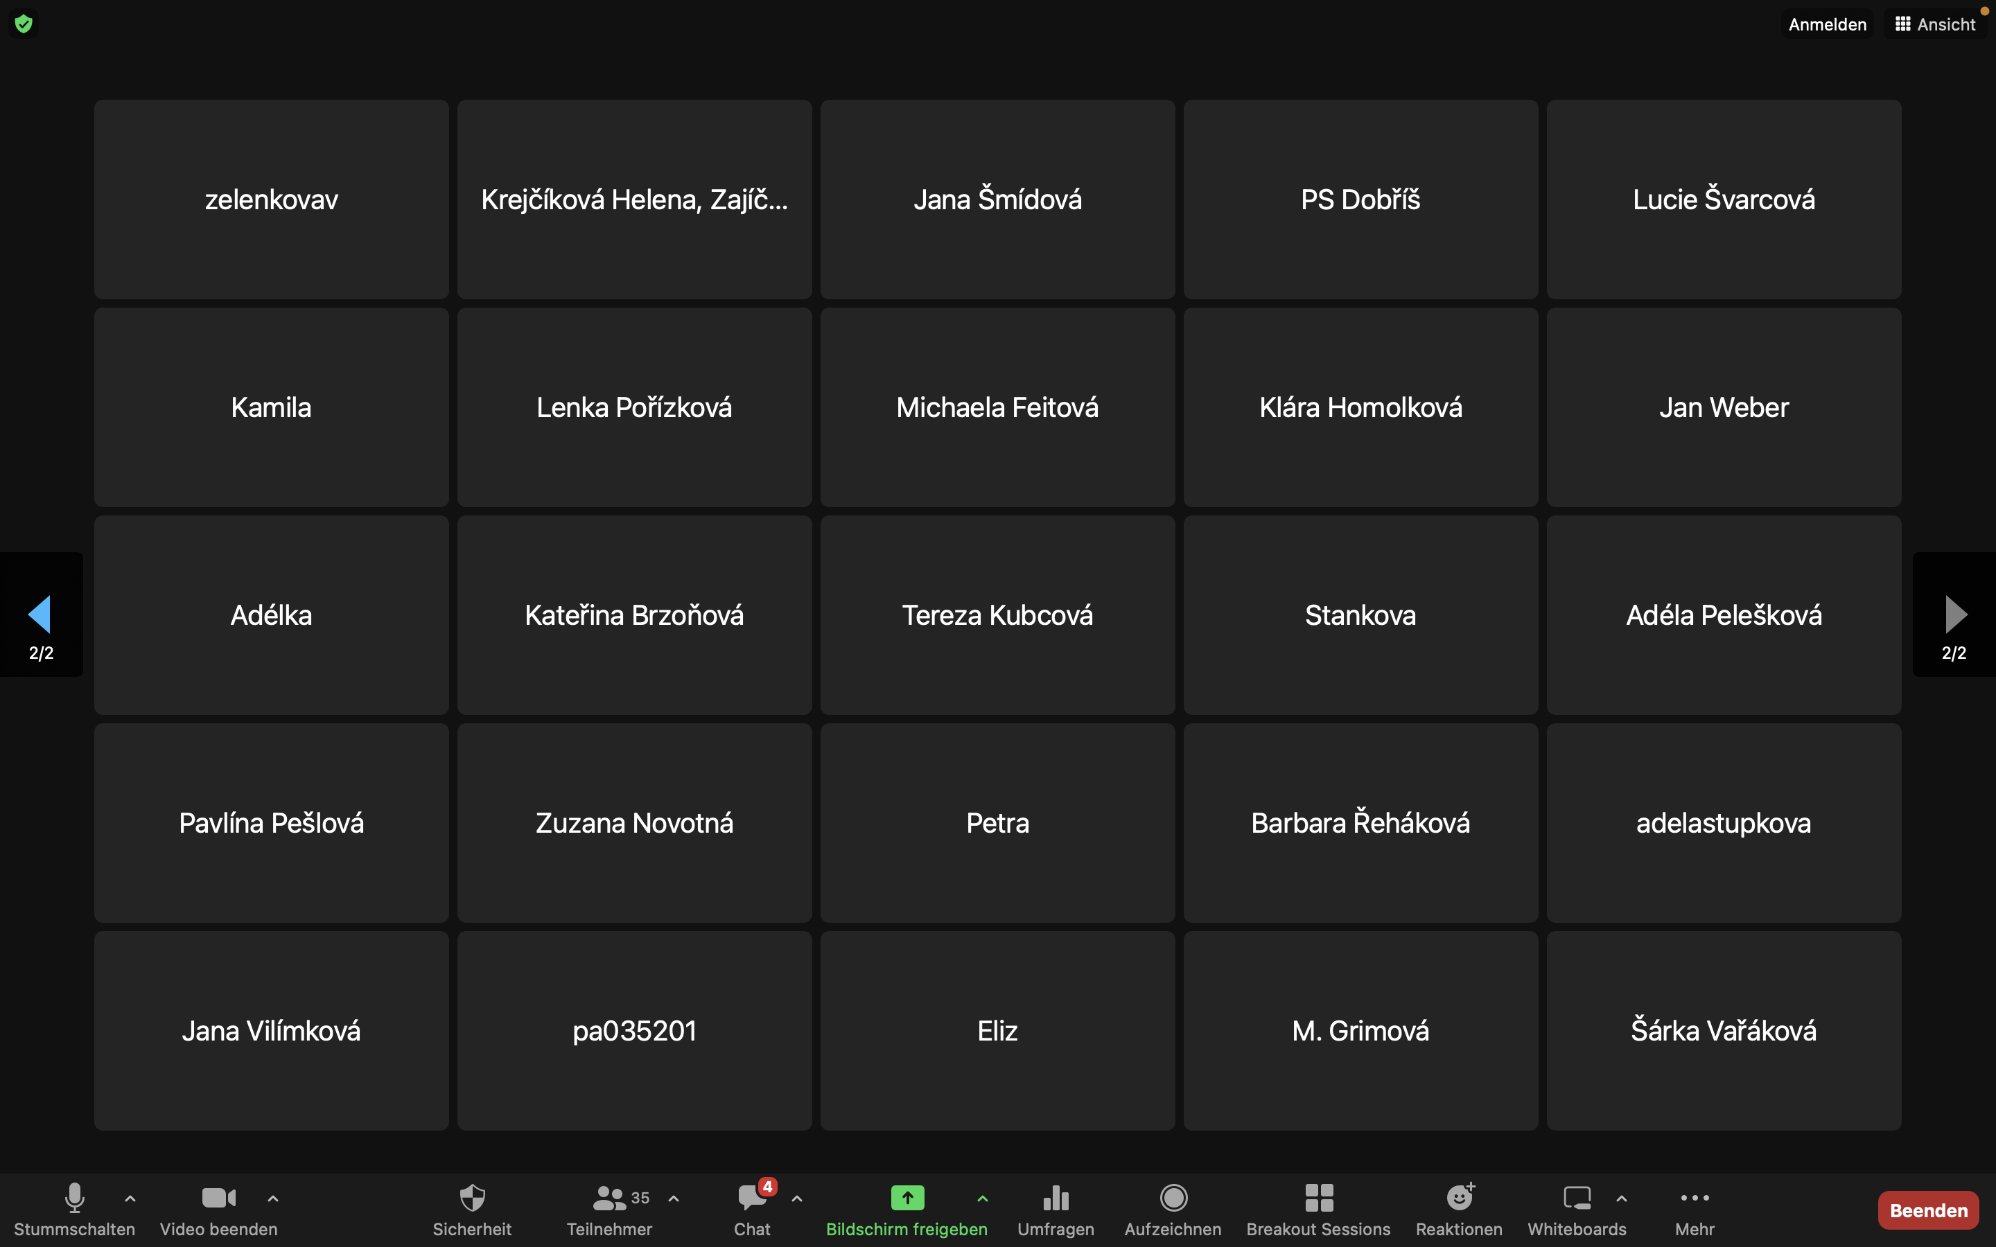Click the red Beenden button

[x=1927, y=1210]
